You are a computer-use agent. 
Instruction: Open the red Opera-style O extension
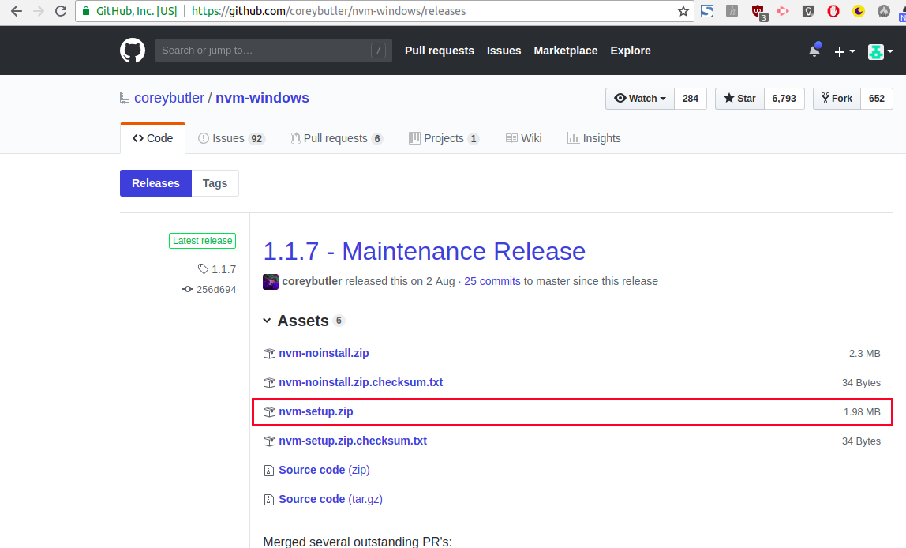tap(833, 11)
